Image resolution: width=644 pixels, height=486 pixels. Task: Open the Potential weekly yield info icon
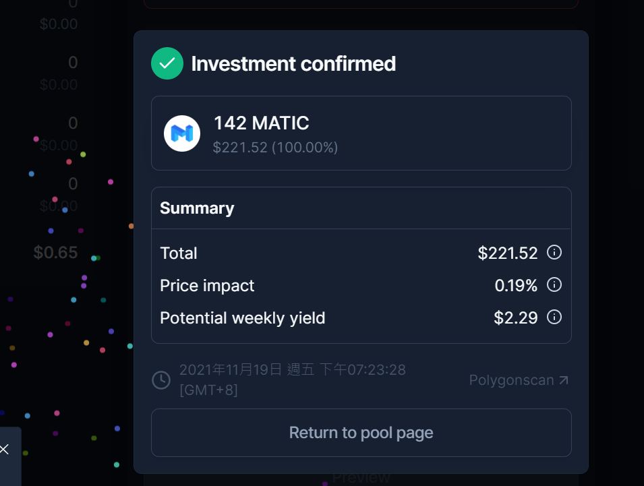(x=554, y=317)
